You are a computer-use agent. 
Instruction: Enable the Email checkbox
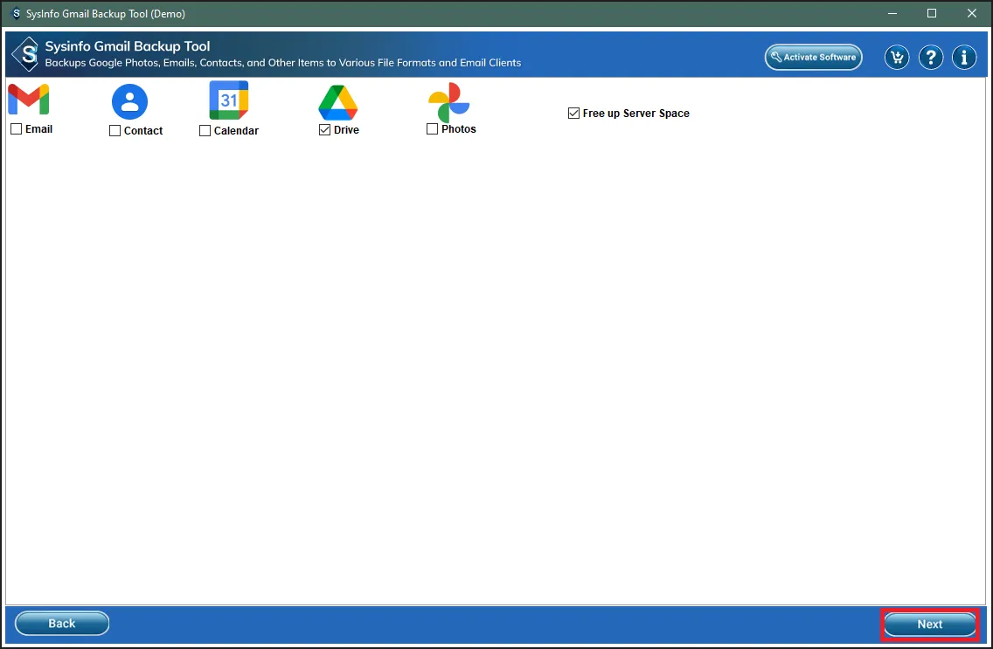pyautogui.click(x=17, y=129)
